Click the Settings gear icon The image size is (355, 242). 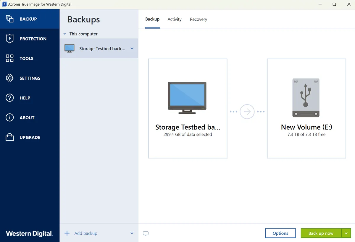10,78
